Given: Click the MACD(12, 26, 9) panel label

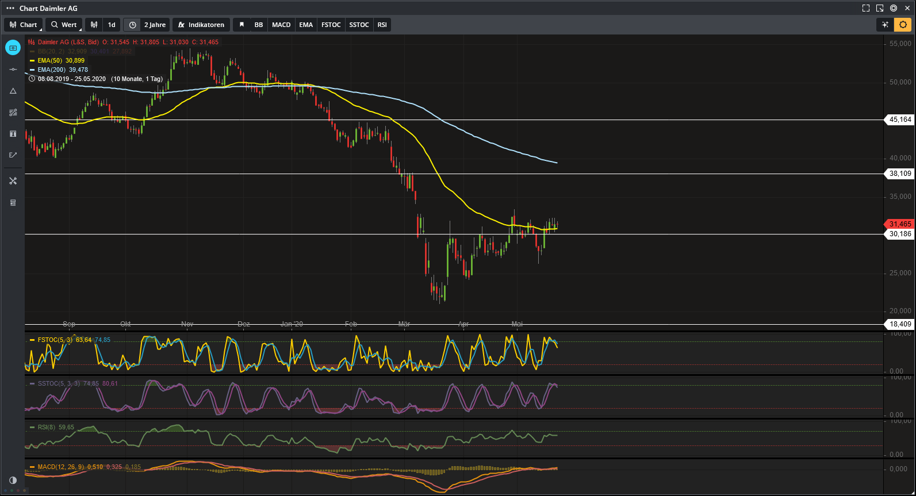Looking at the screenshot, I should coord(61,467).
